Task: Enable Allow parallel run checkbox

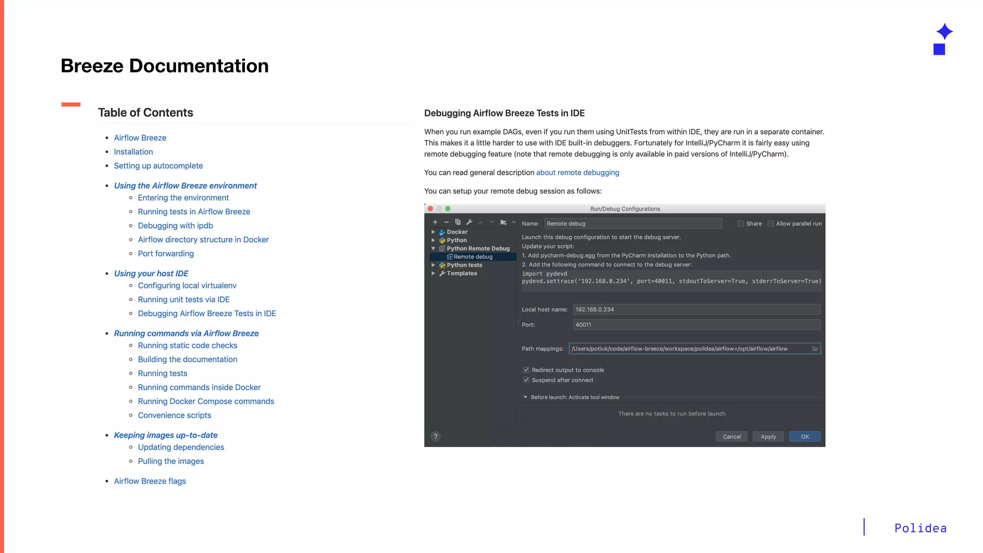Action: pos(770,224)
